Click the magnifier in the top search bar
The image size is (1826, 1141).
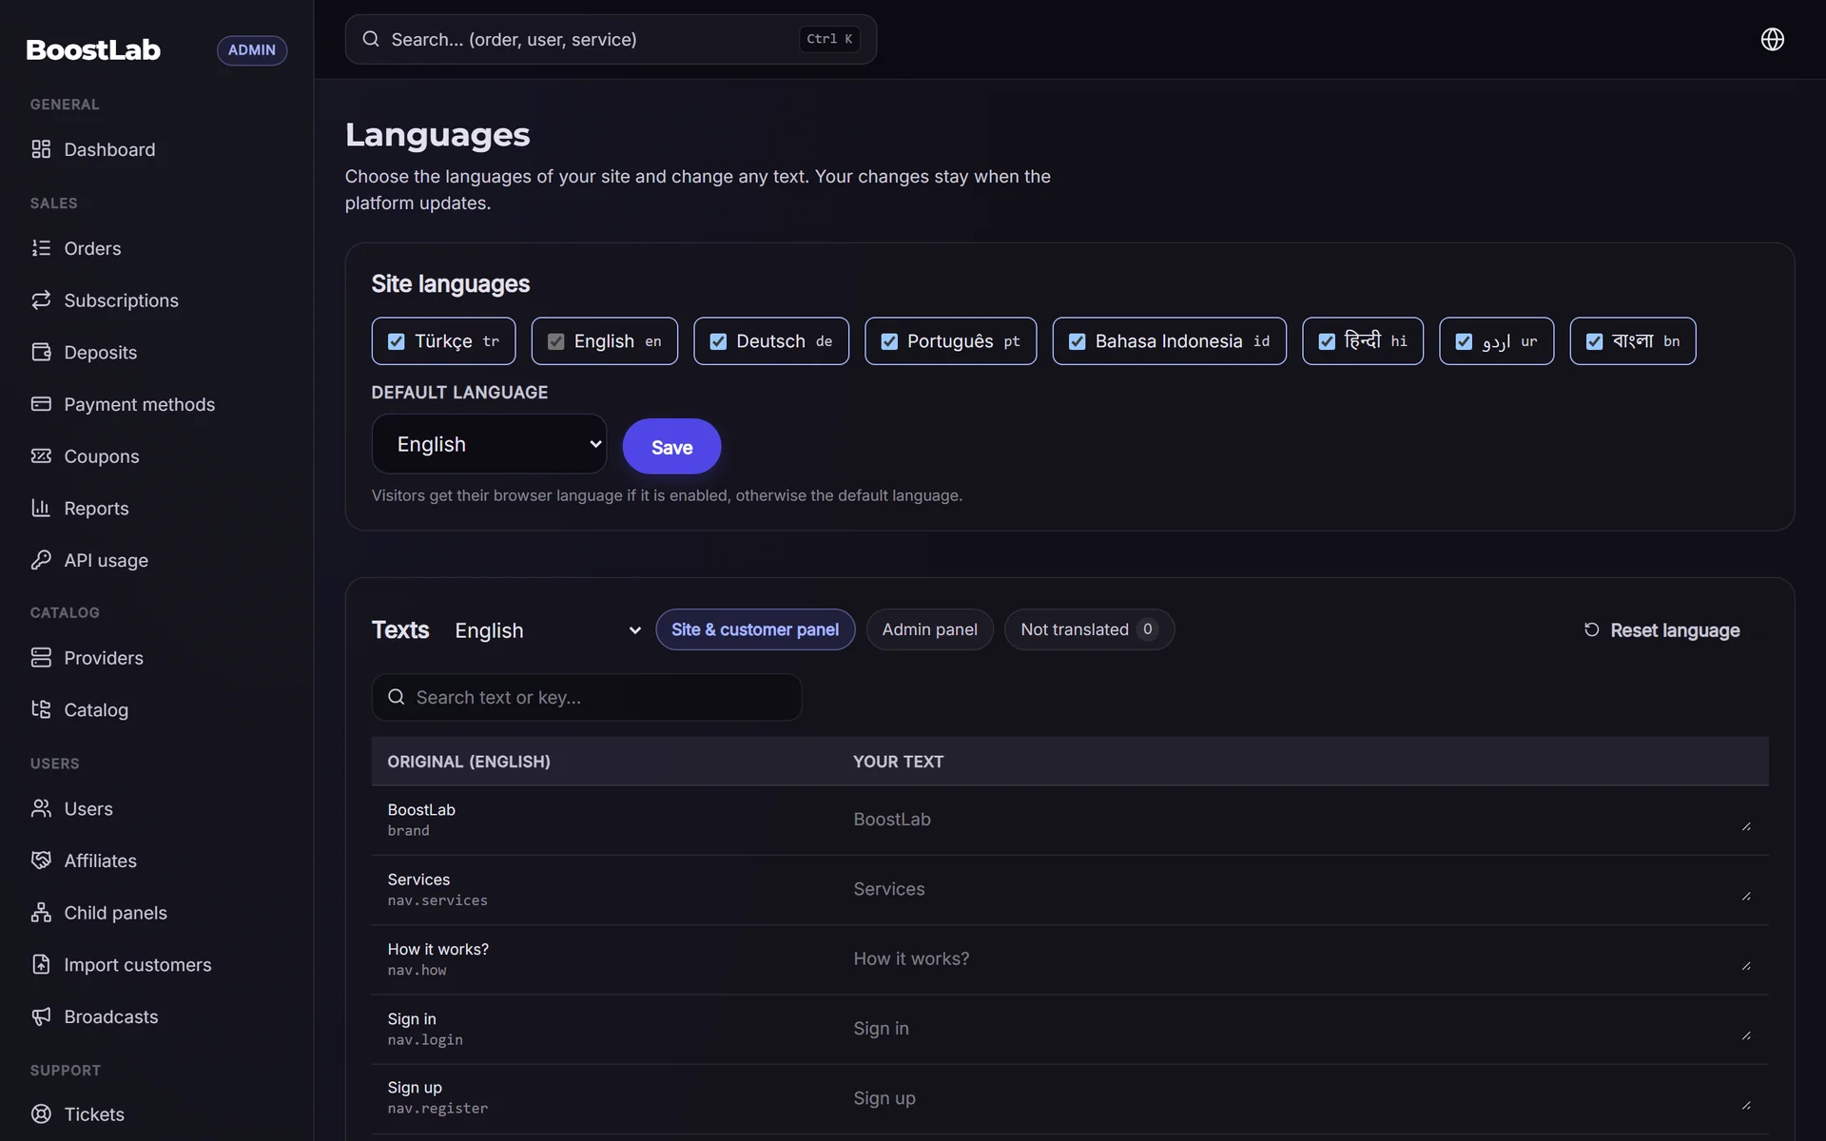pyautogui.click(x=371, y=39)
